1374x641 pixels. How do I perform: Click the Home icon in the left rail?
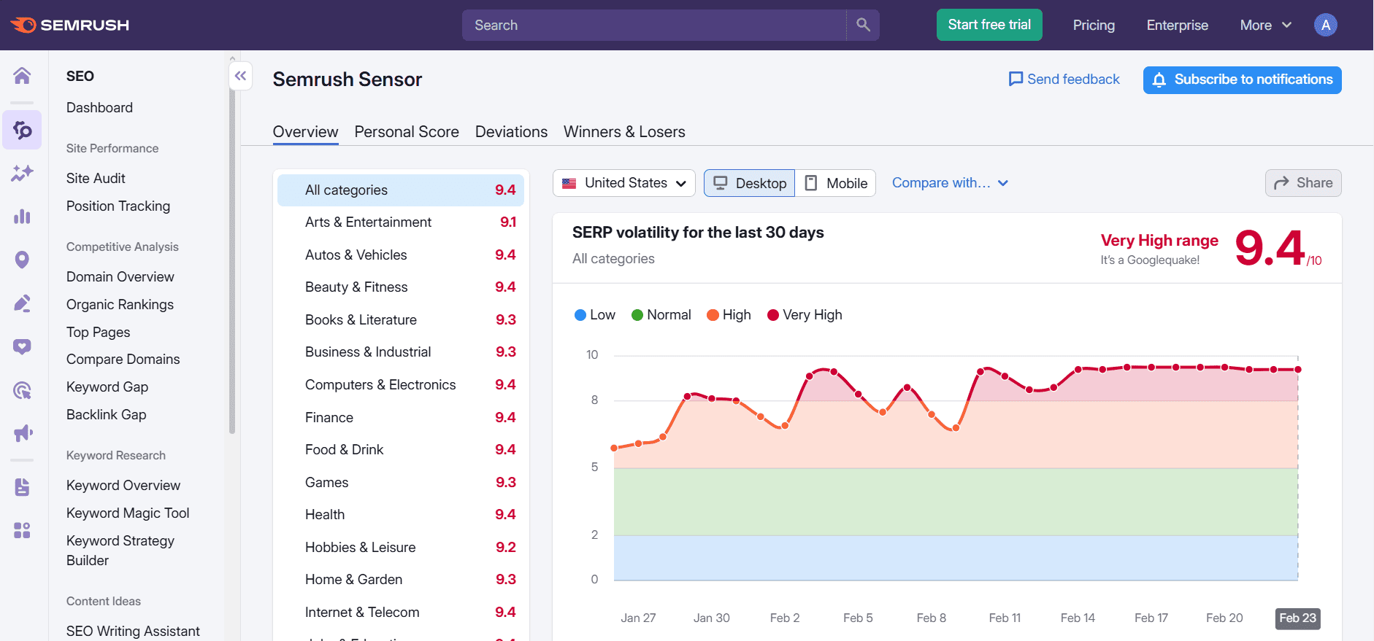point(22,75)
